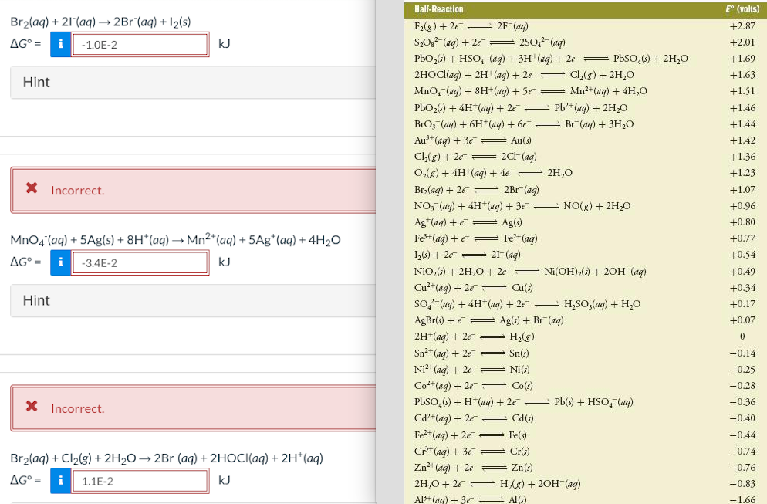Click the MnO4-(aq) + 5Ag(s) reaction equation

pyautogui.click(x=176, y=240)
